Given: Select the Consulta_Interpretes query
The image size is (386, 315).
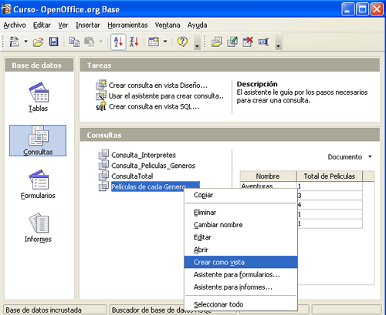Looking at the screenshot, I should [x=144, y=155].
